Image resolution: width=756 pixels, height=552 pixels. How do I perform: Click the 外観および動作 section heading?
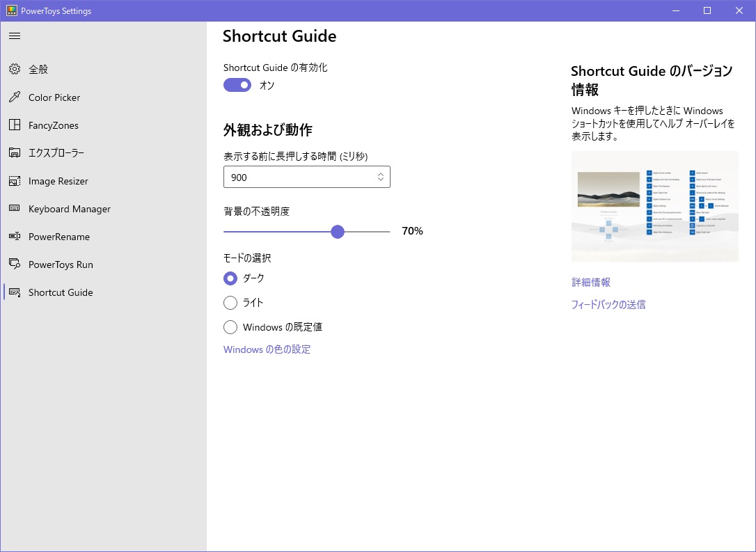pos(267,130)
